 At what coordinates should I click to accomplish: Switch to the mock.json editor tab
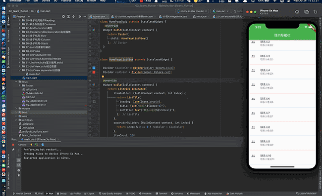[200, 17]
